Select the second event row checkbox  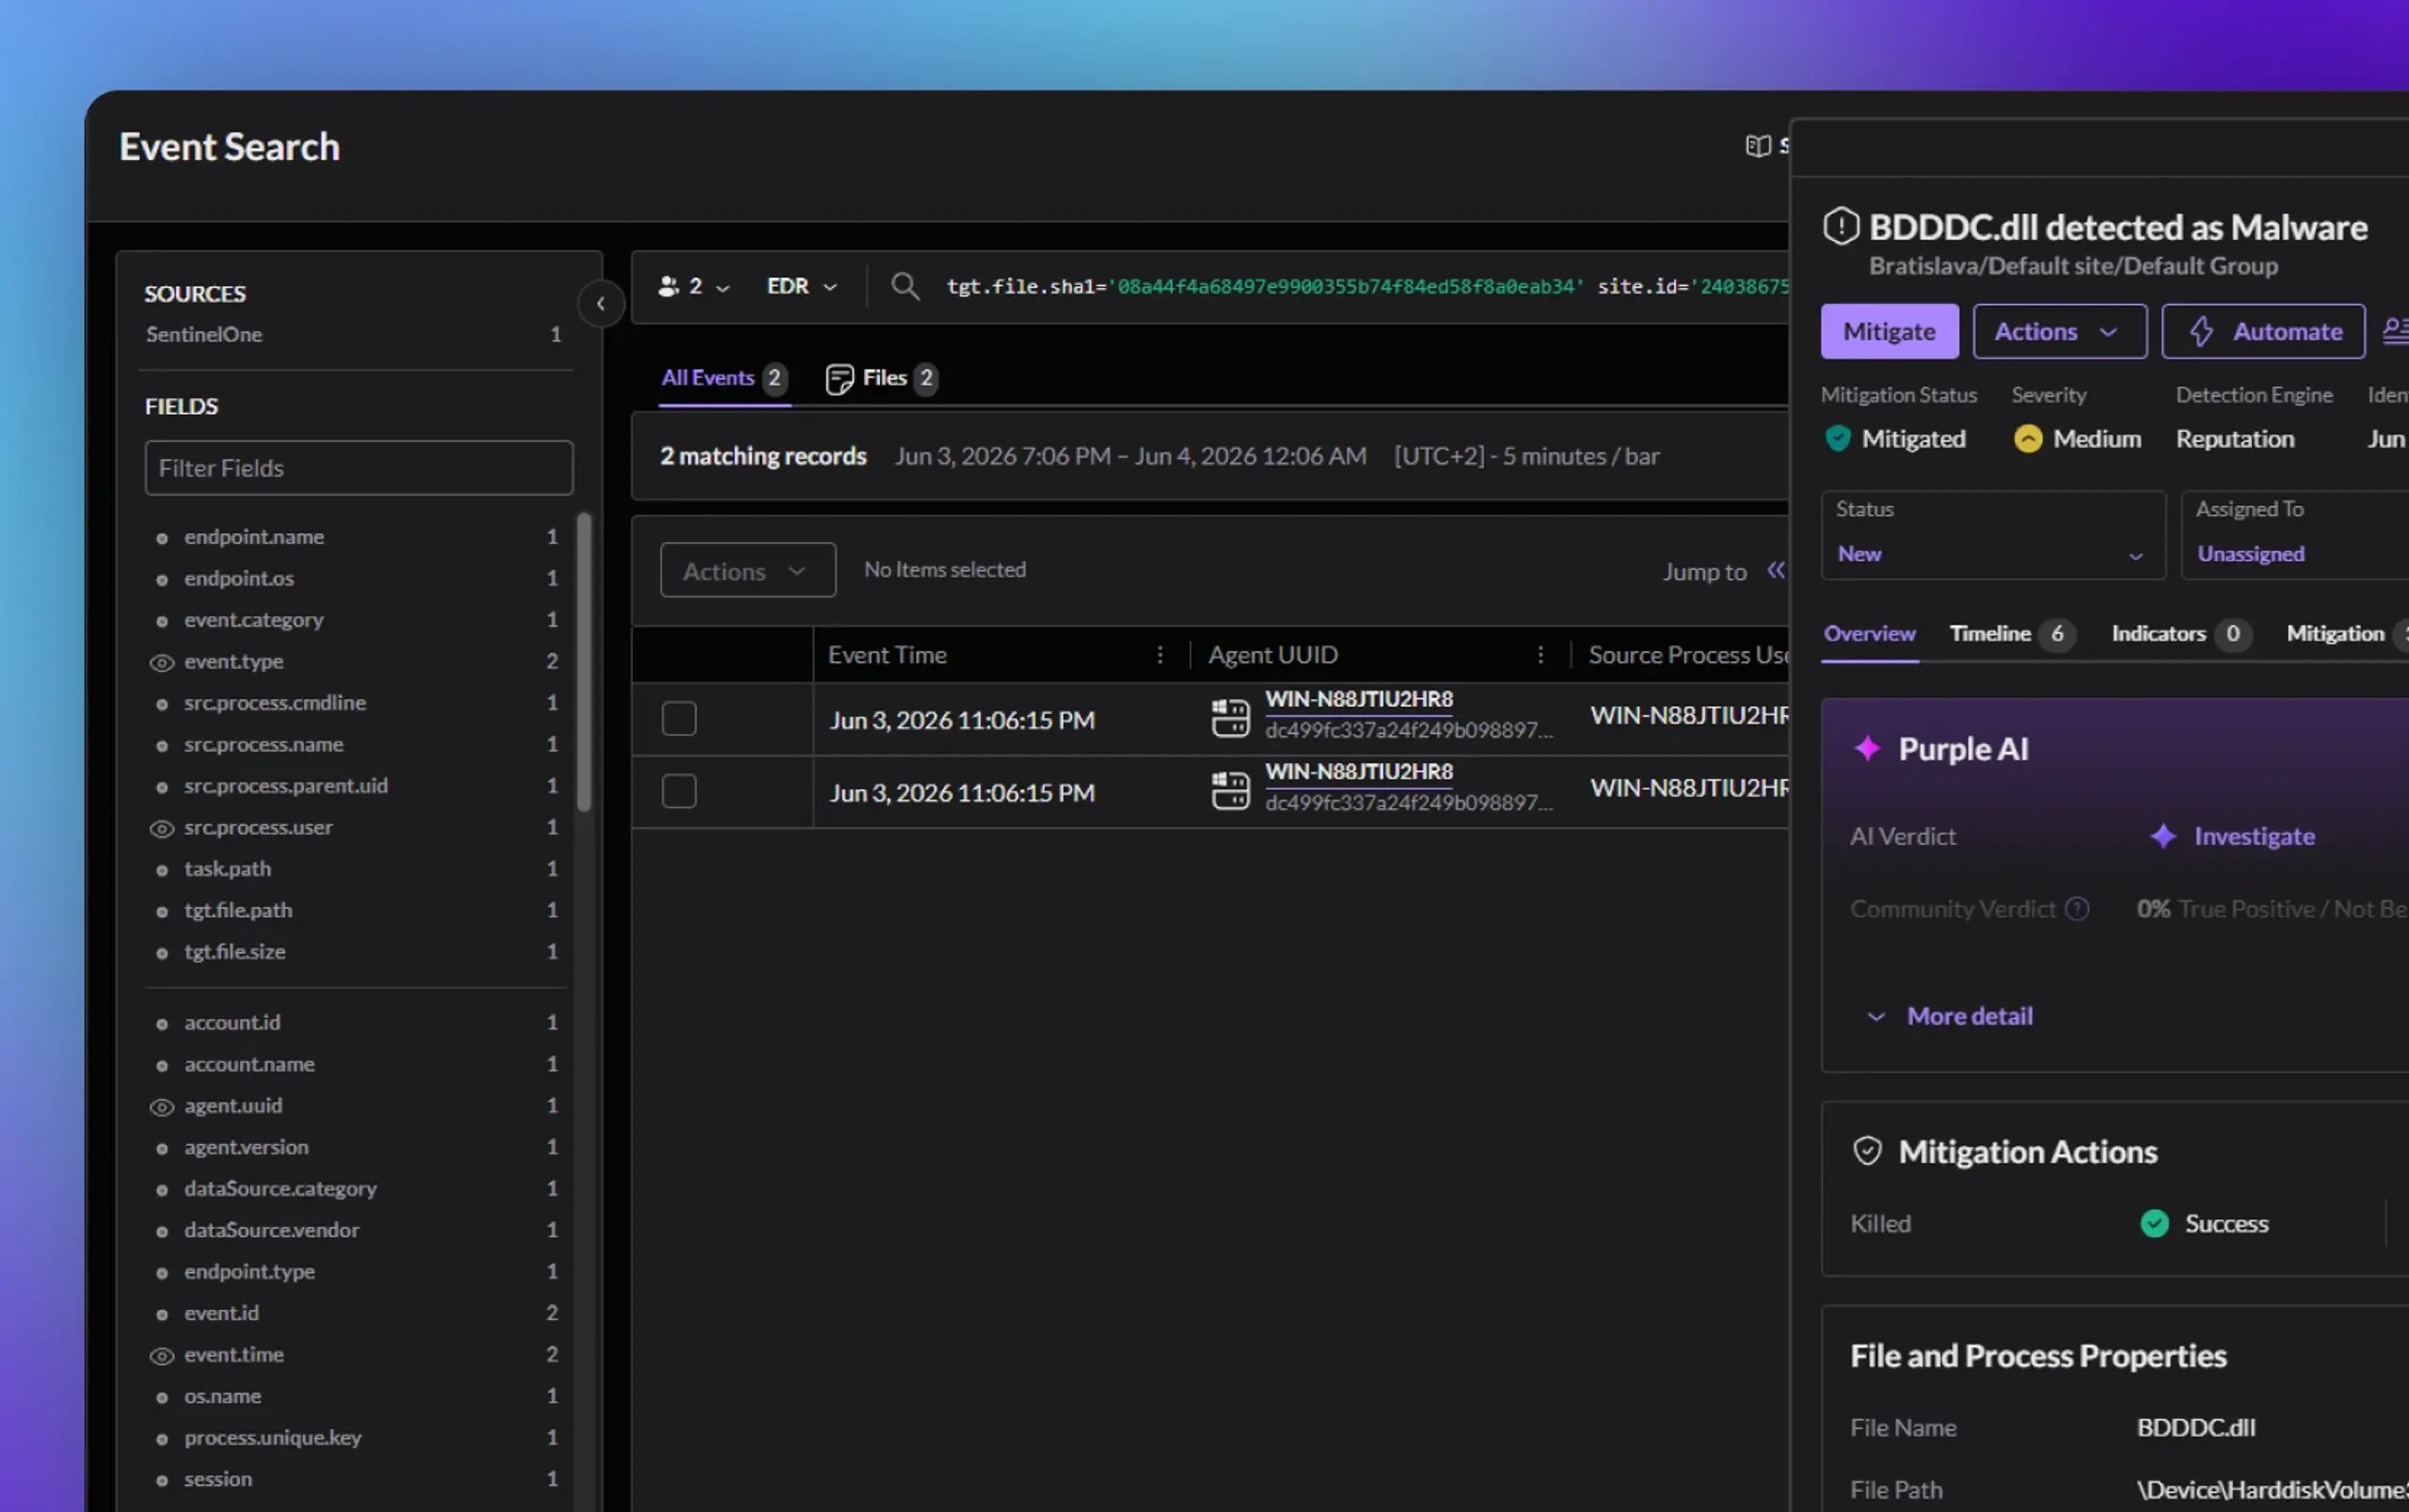tap(679, 792)
